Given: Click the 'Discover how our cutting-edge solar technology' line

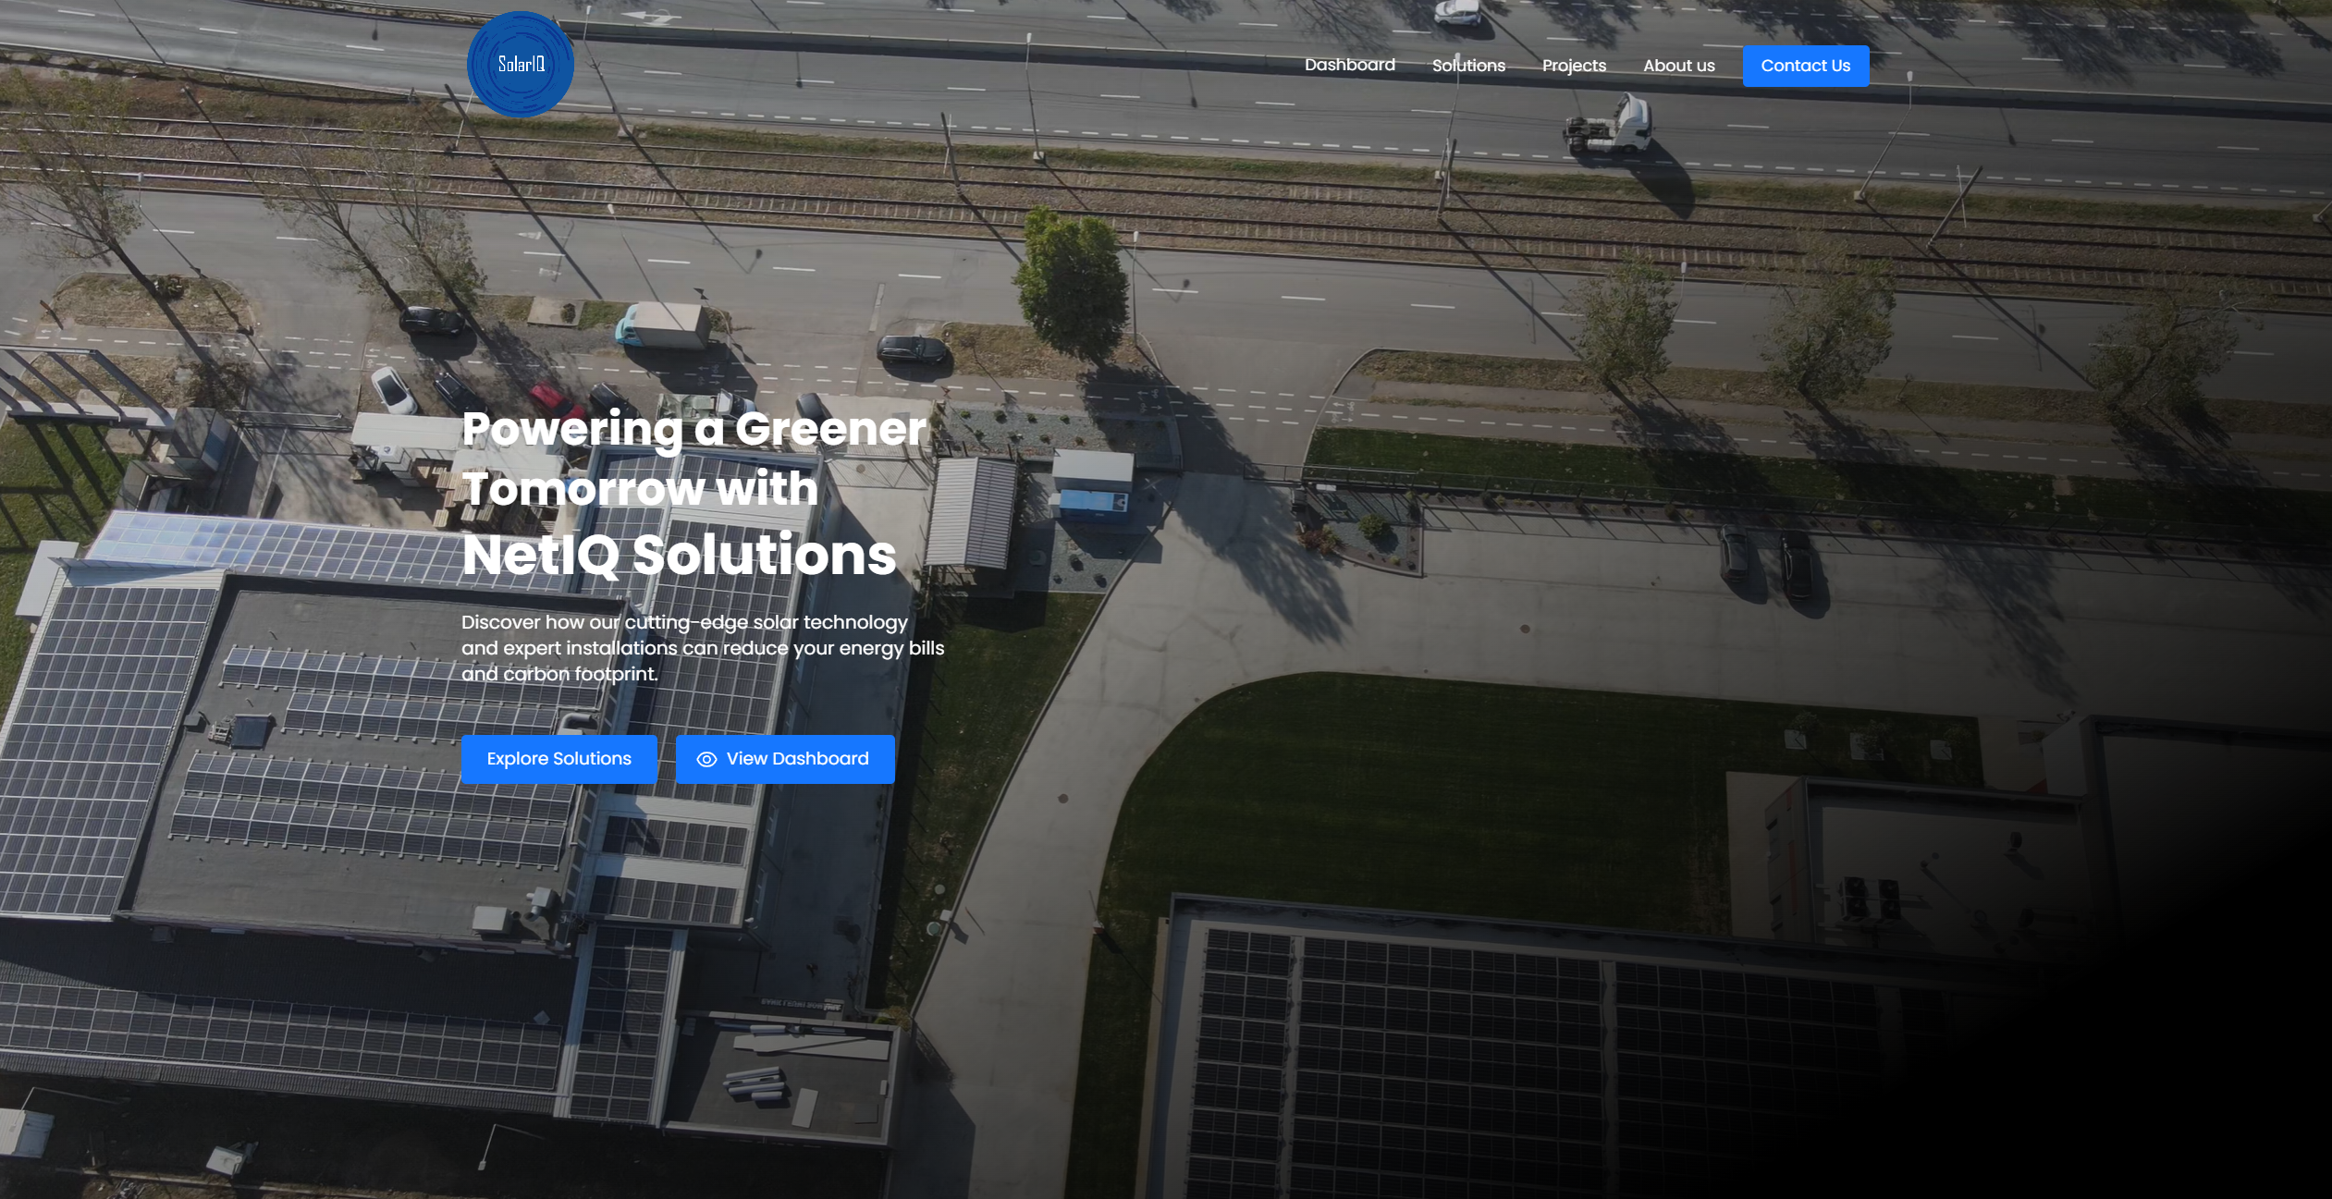Looking at the screenshot, I should point(684,622).
